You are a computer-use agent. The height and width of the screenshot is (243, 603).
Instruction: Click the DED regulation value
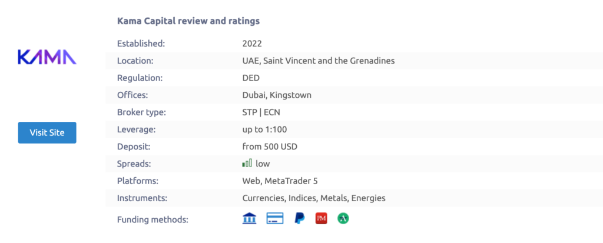251,78
